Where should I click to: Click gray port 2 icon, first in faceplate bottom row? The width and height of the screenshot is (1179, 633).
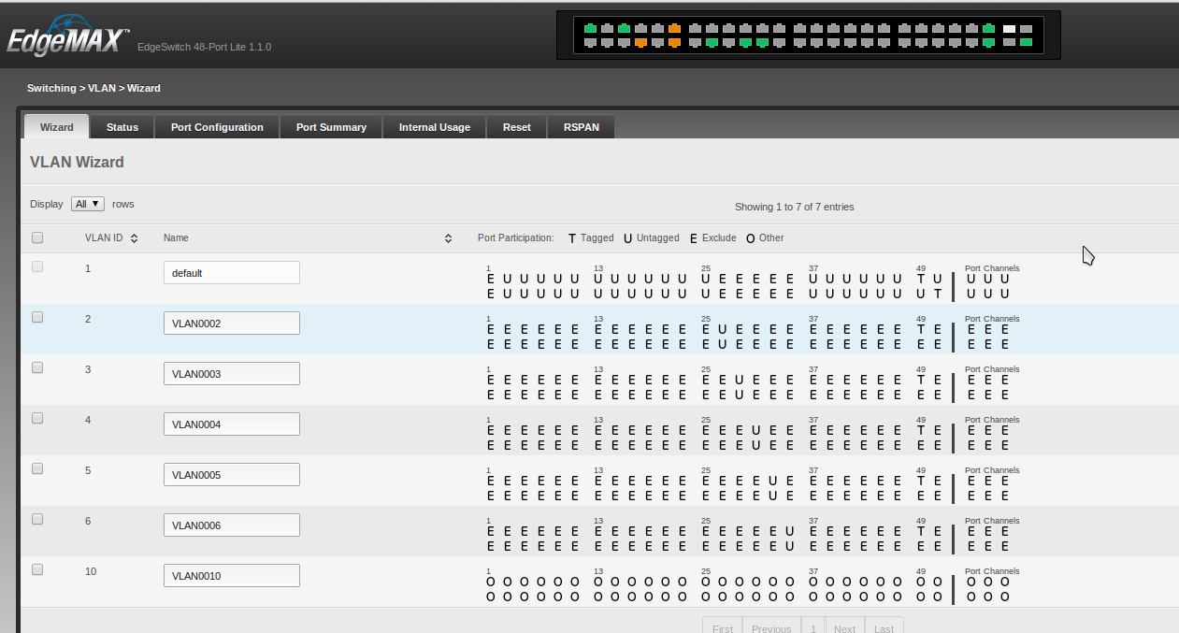click(x=590, y=42)
